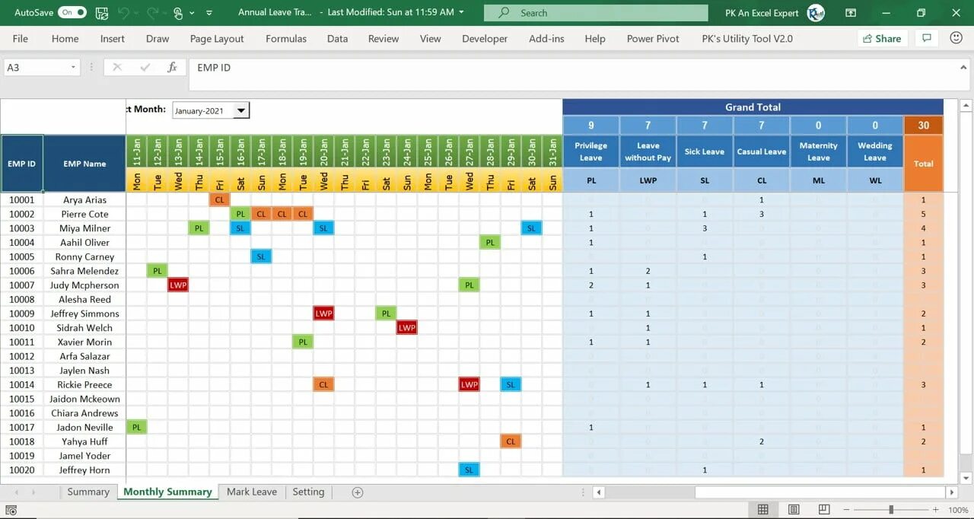Click the vertical scrollbar down arrow

(966, 478)
